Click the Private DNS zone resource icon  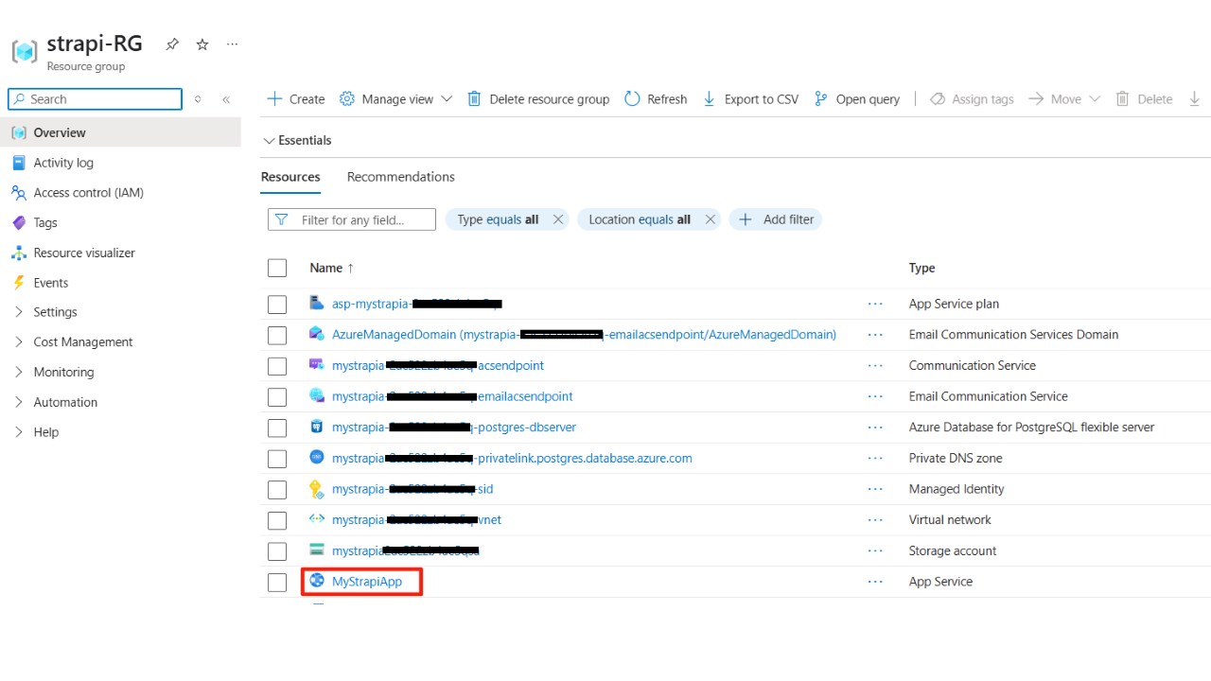click(x=317, y=458)
